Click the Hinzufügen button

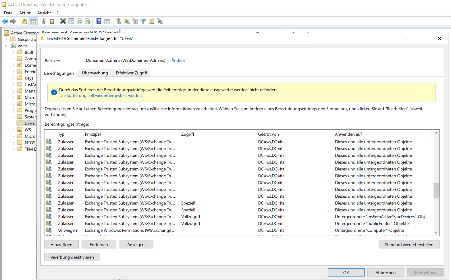click(x=61, y=244)
